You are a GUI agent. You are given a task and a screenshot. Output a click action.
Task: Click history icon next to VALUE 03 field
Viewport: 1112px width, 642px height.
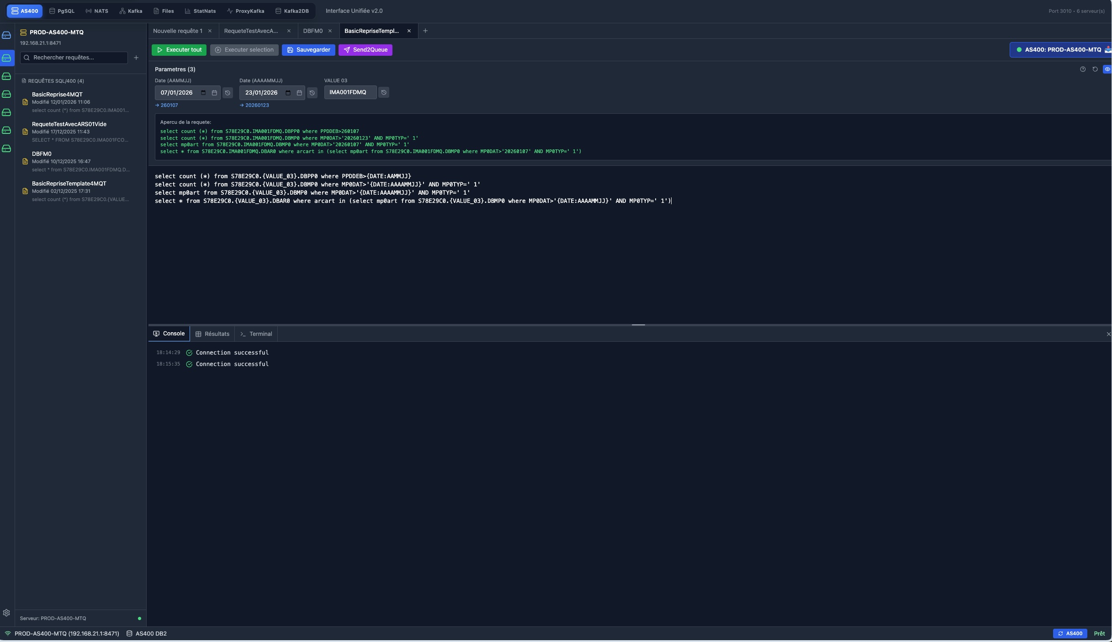click(x=384, y=92)
